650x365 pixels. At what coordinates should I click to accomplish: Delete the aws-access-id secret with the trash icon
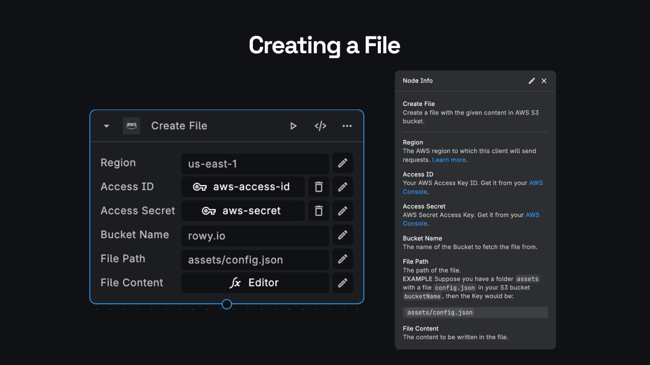(x=318, y=187)
